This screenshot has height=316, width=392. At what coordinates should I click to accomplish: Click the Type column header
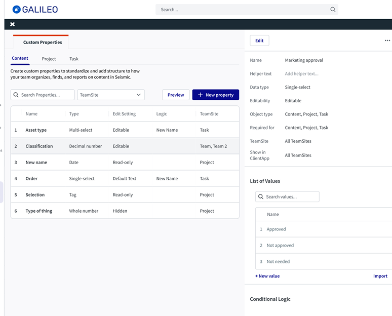tap(74, 114)
